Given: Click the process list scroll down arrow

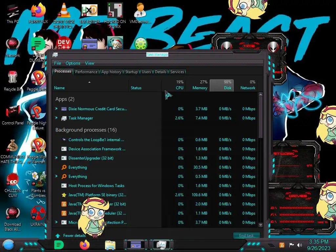Looking at the screenshot, I should [x=261, y=225].
